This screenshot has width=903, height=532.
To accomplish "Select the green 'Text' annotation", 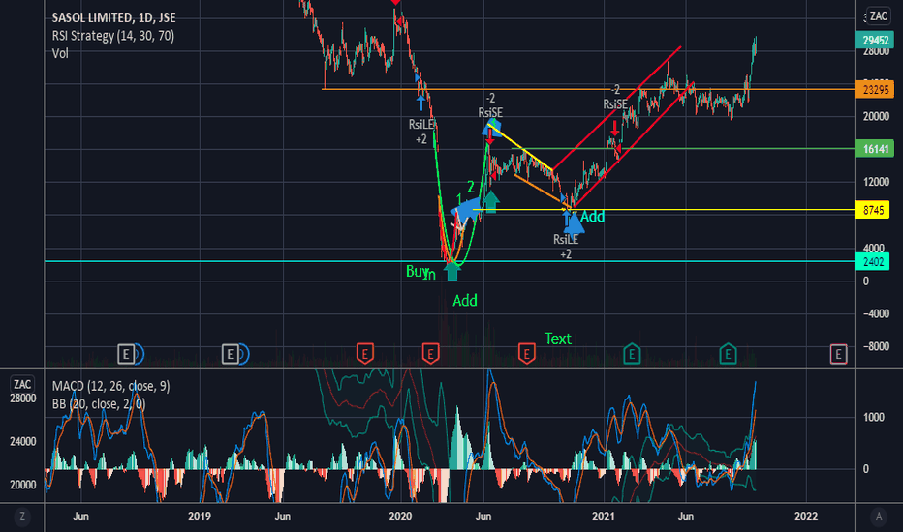I will (x=557, y=339).
